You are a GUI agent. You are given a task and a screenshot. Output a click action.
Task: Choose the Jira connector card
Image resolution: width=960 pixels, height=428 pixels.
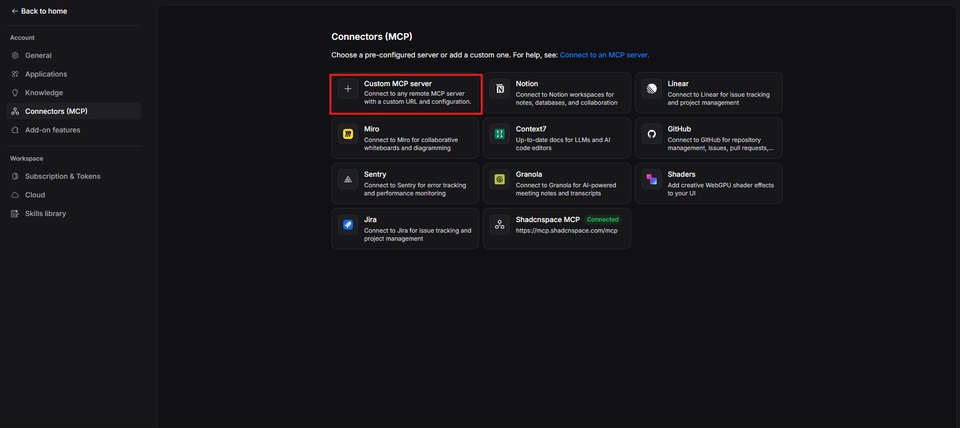(x=405, y=229)
